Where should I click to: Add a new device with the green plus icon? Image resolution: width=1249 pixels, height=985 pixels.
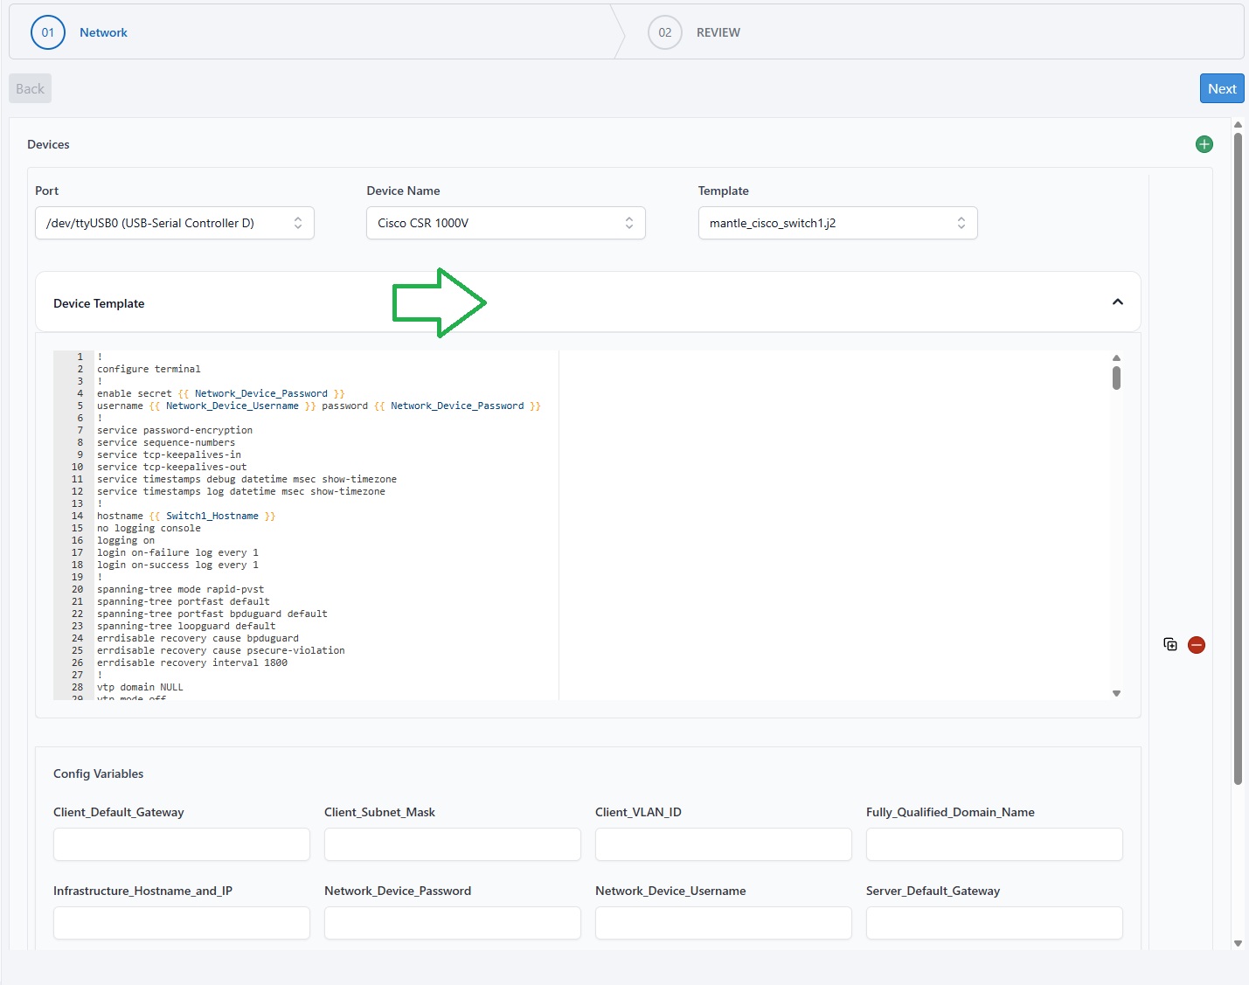pos(1204,144)
